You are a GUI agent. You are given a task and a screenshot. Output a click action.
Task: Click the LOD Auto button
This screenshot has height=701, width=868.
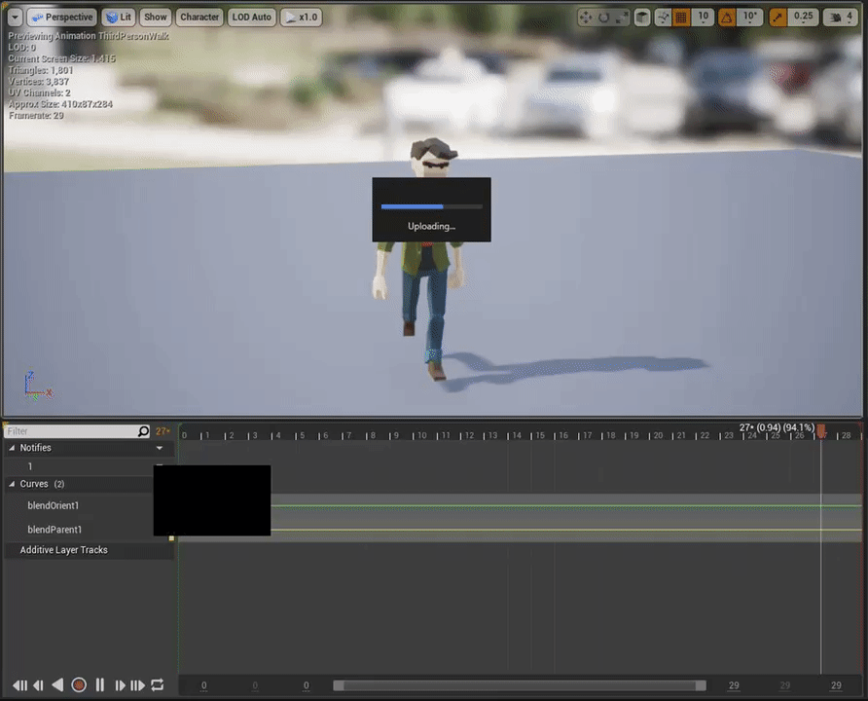(252, 17)
